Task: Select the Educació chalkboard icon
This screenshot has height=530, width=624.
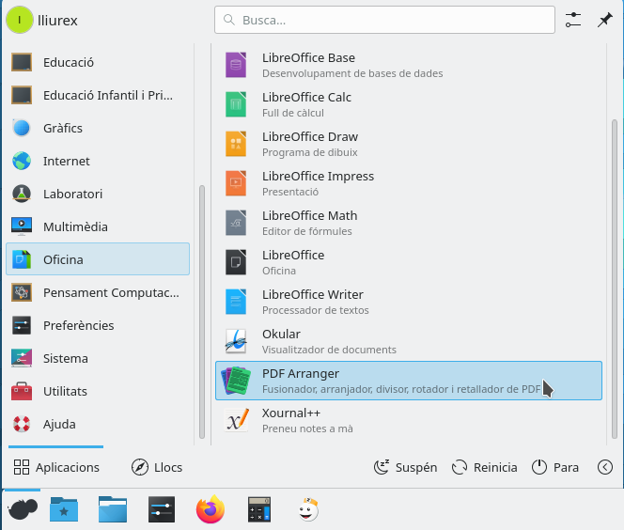Action: [22, 62]
